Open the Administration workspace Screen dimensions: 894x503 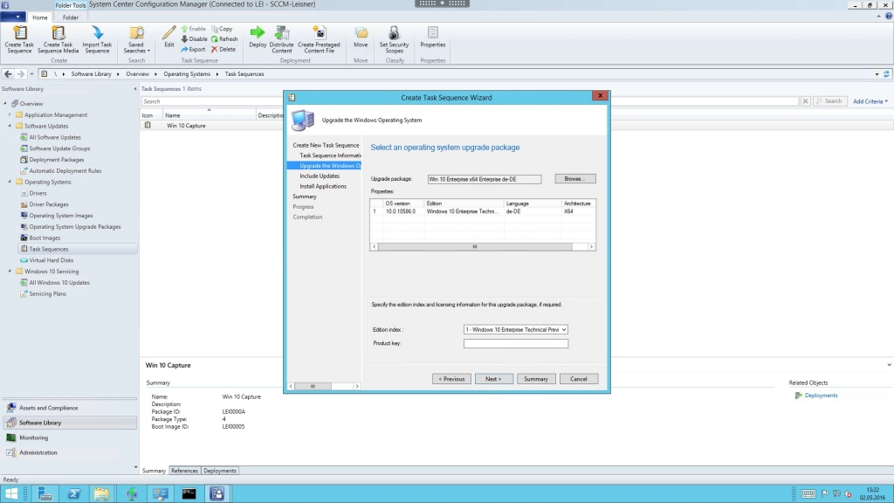70,452
